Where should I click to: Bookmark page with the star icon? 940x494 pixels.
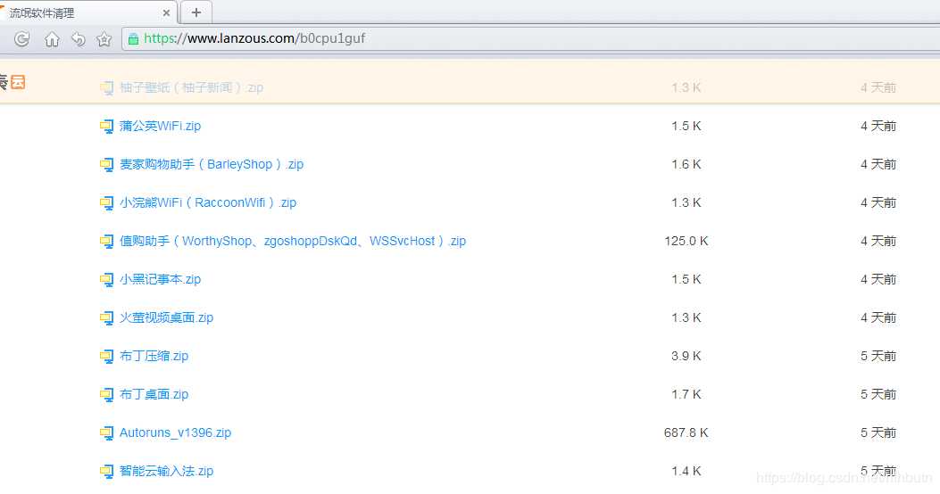coord(104,39)
